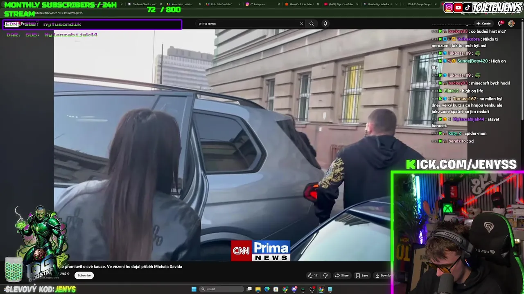This screenshot has height=294, width=524.
Task: Click the like count "17"
Action: [316, 276]
